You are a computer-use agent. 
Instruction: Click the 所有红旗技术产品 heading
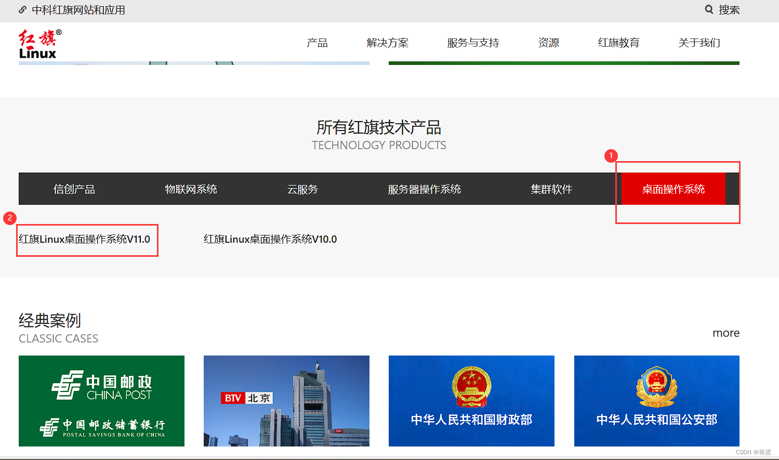379,127
